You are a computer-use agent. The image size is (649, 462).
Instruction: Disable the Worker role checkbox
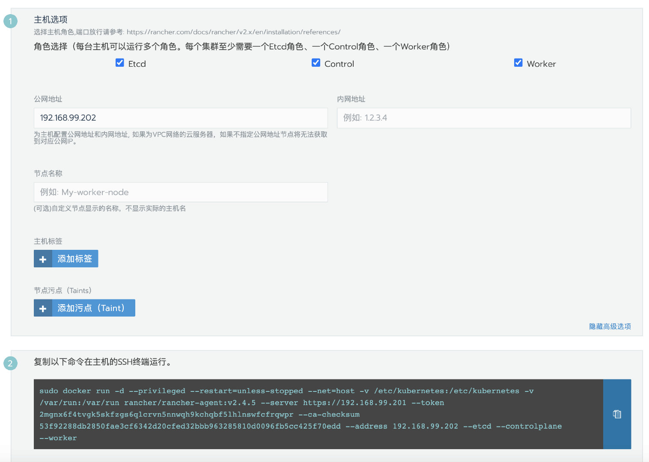click(x=518, y=63)
